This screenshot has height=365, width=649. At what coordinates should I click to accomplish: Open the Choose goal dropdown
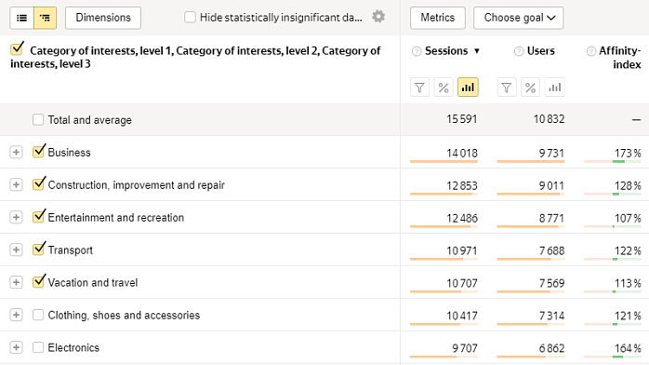click(x=519, y=18)
